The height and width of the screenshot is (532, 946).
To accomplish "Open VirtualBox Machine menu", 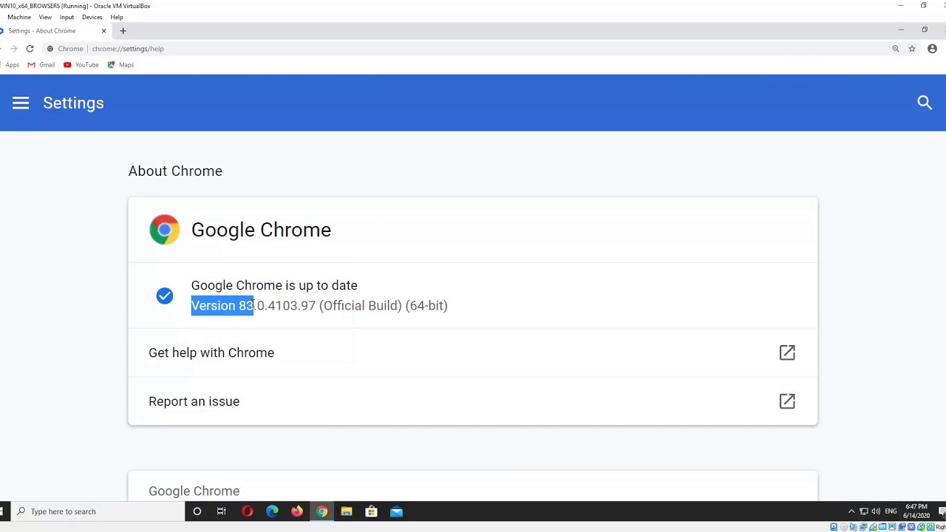I will pyautogui.click(x=19, y=17).
